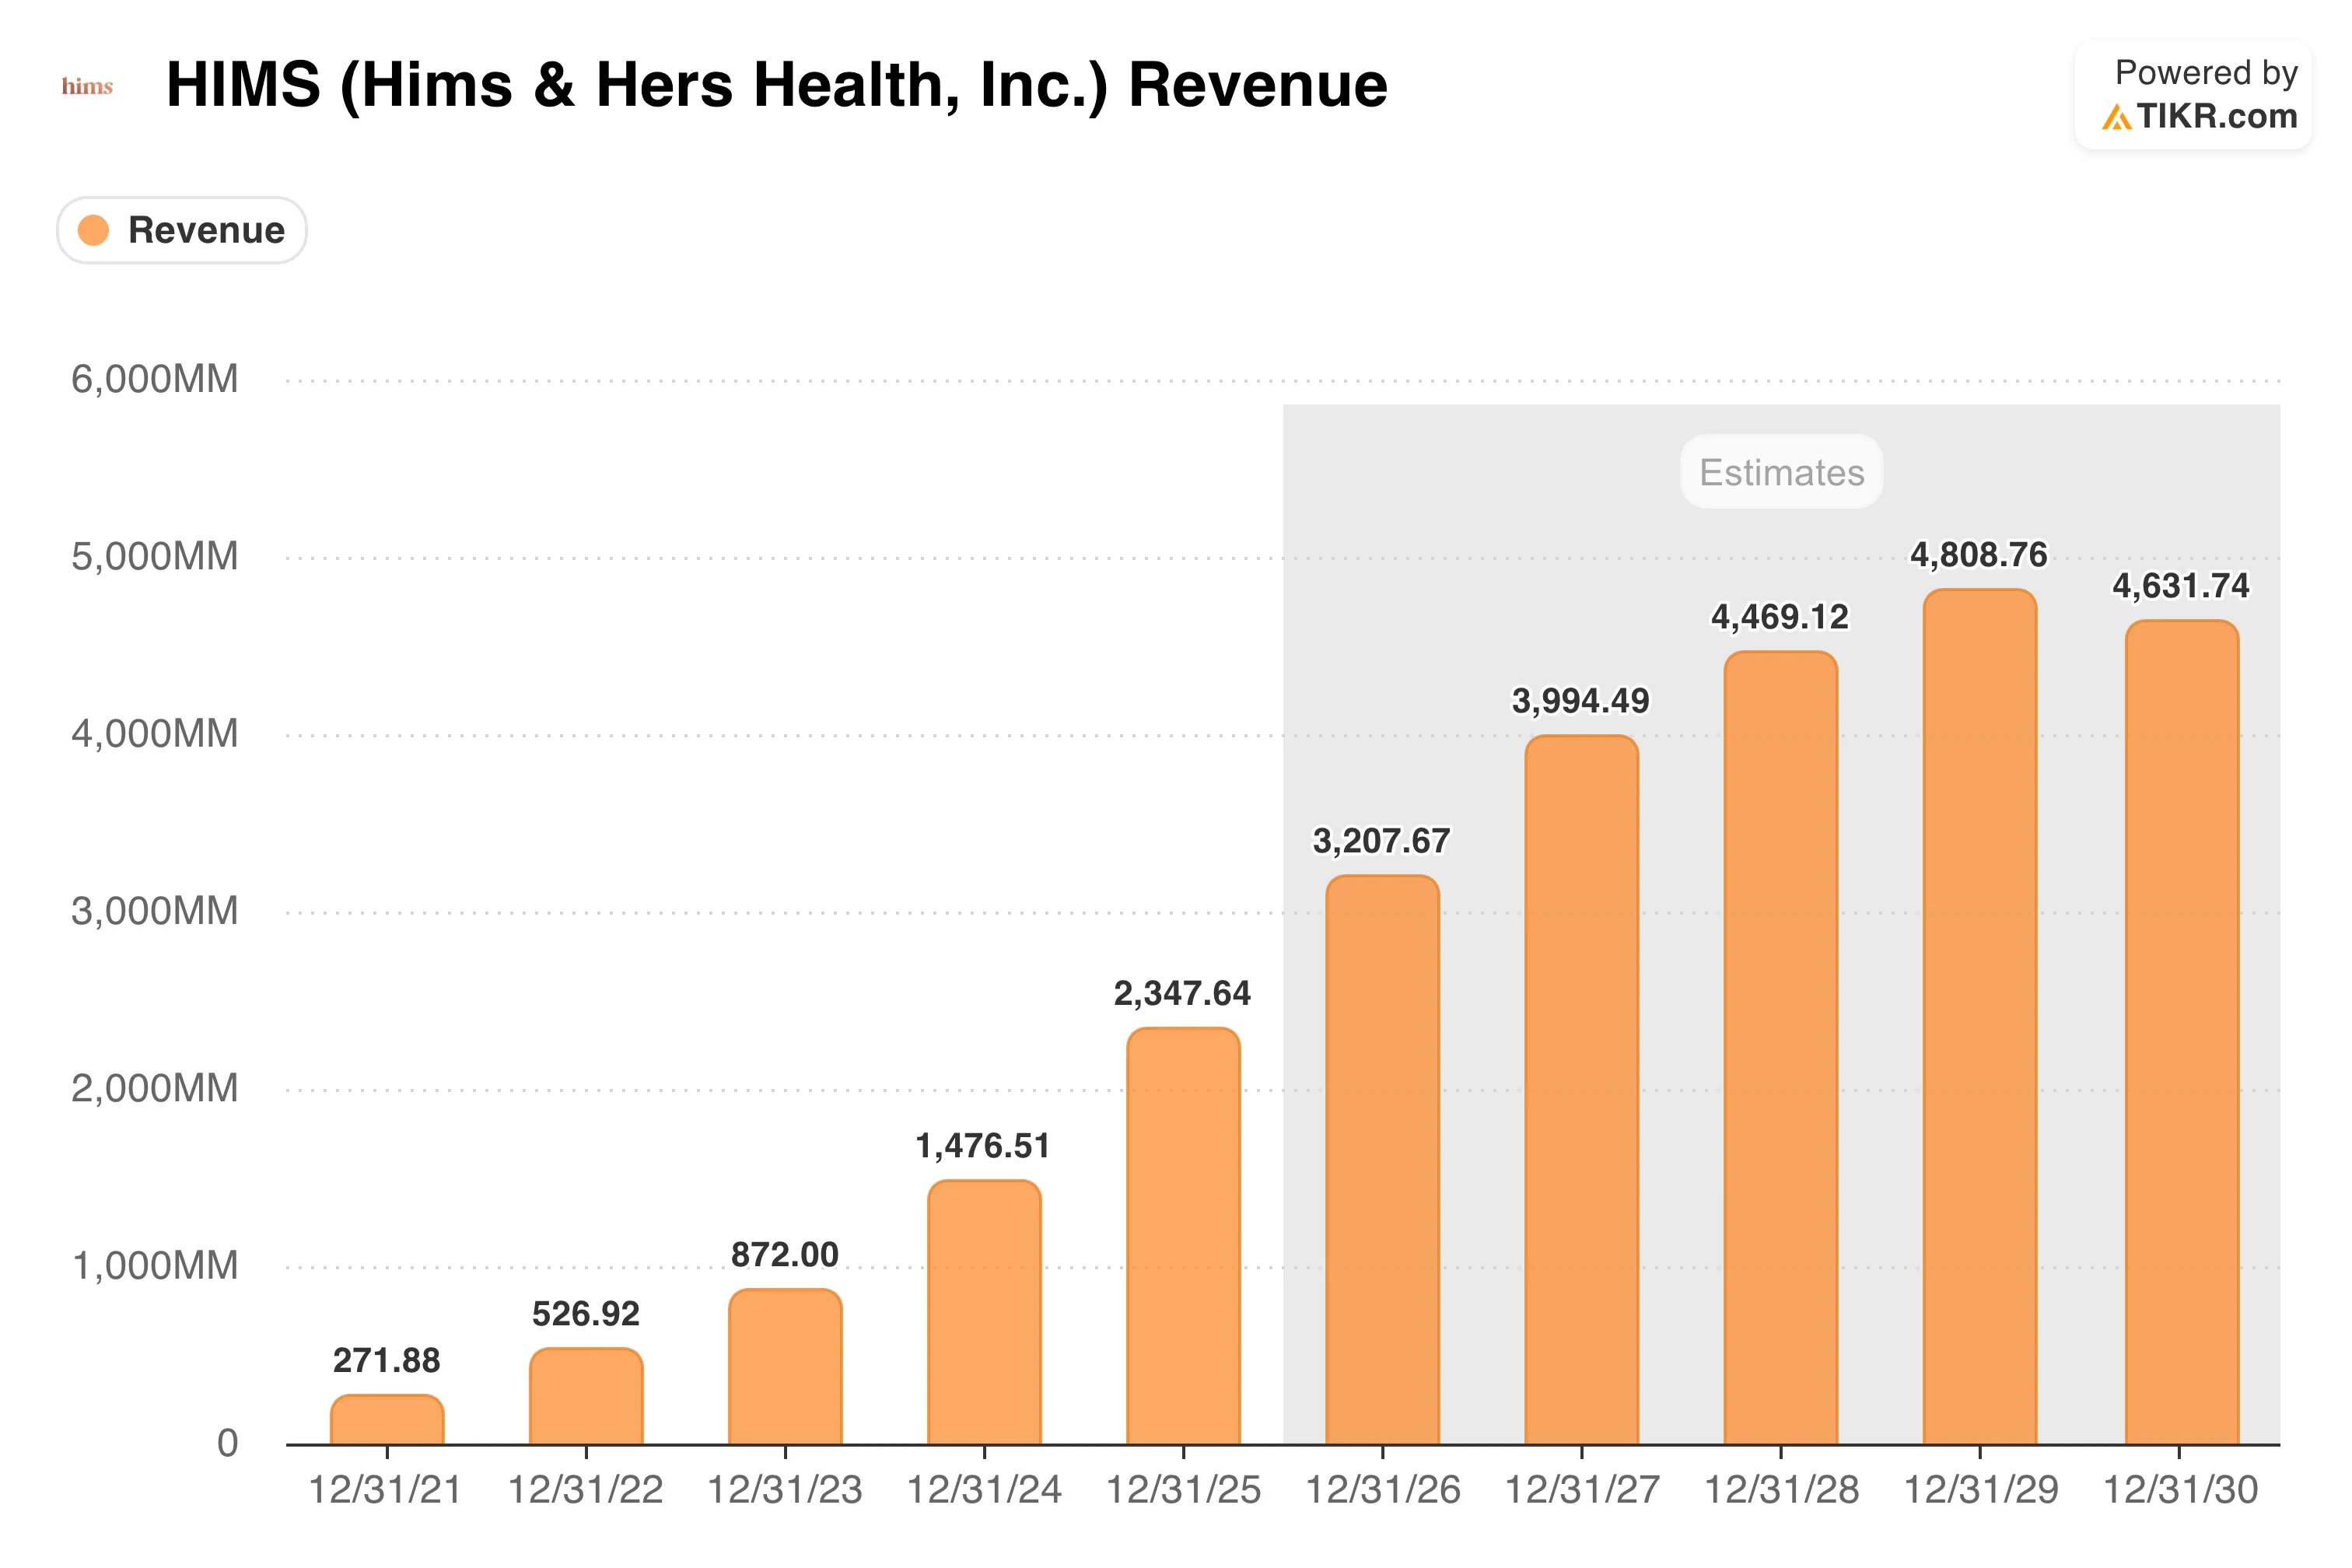This screenshot has height=1568, width=2352.
Task: Open the Powered by TIKR.com link
Action: (2193, 95)
